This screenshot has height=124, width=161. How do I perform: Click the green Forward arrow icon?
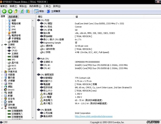pos(10,11)
